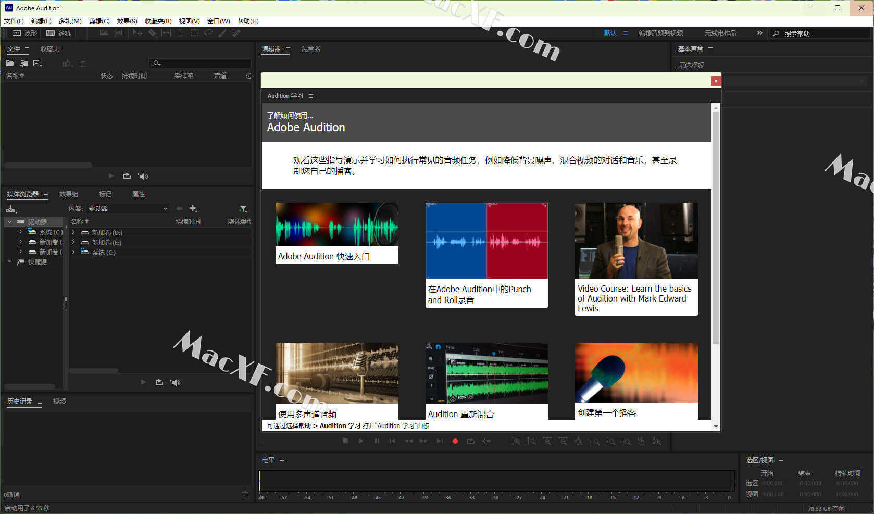874x514 pixels.
Task: Switch to the 混音器 tab
Action: click(311, 49)
